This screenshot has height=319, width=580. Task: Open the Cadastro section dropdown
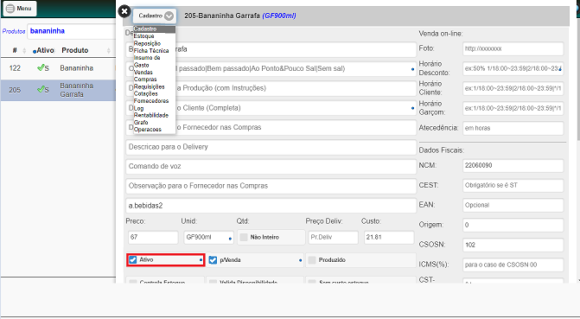click(155, 16)
